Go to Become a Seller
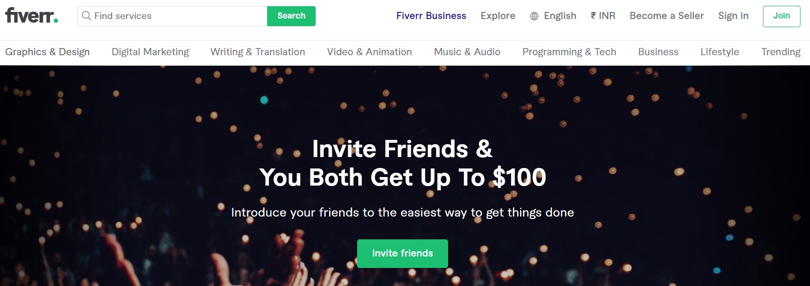810x286 pixels. (x=666, y=16)
